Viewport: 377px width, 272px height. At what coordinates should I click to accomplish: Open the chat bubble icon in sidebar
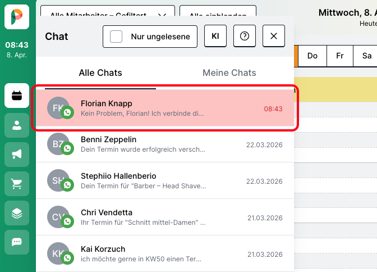point(17,242)
